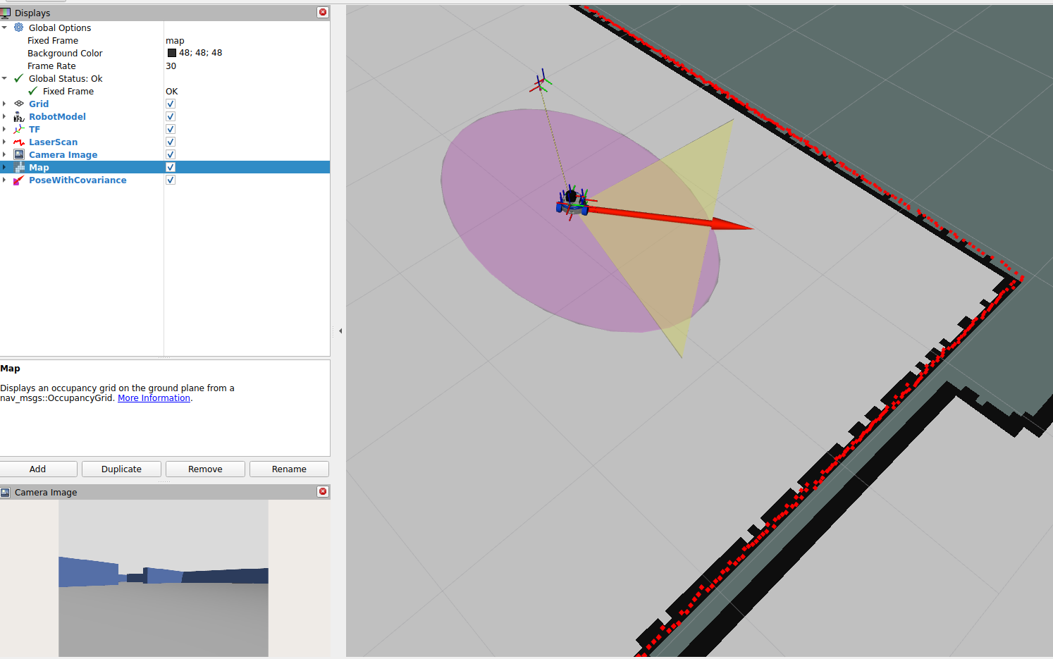
Task: Click the Global Options gear icon
Action: click(x=19, y=27)
